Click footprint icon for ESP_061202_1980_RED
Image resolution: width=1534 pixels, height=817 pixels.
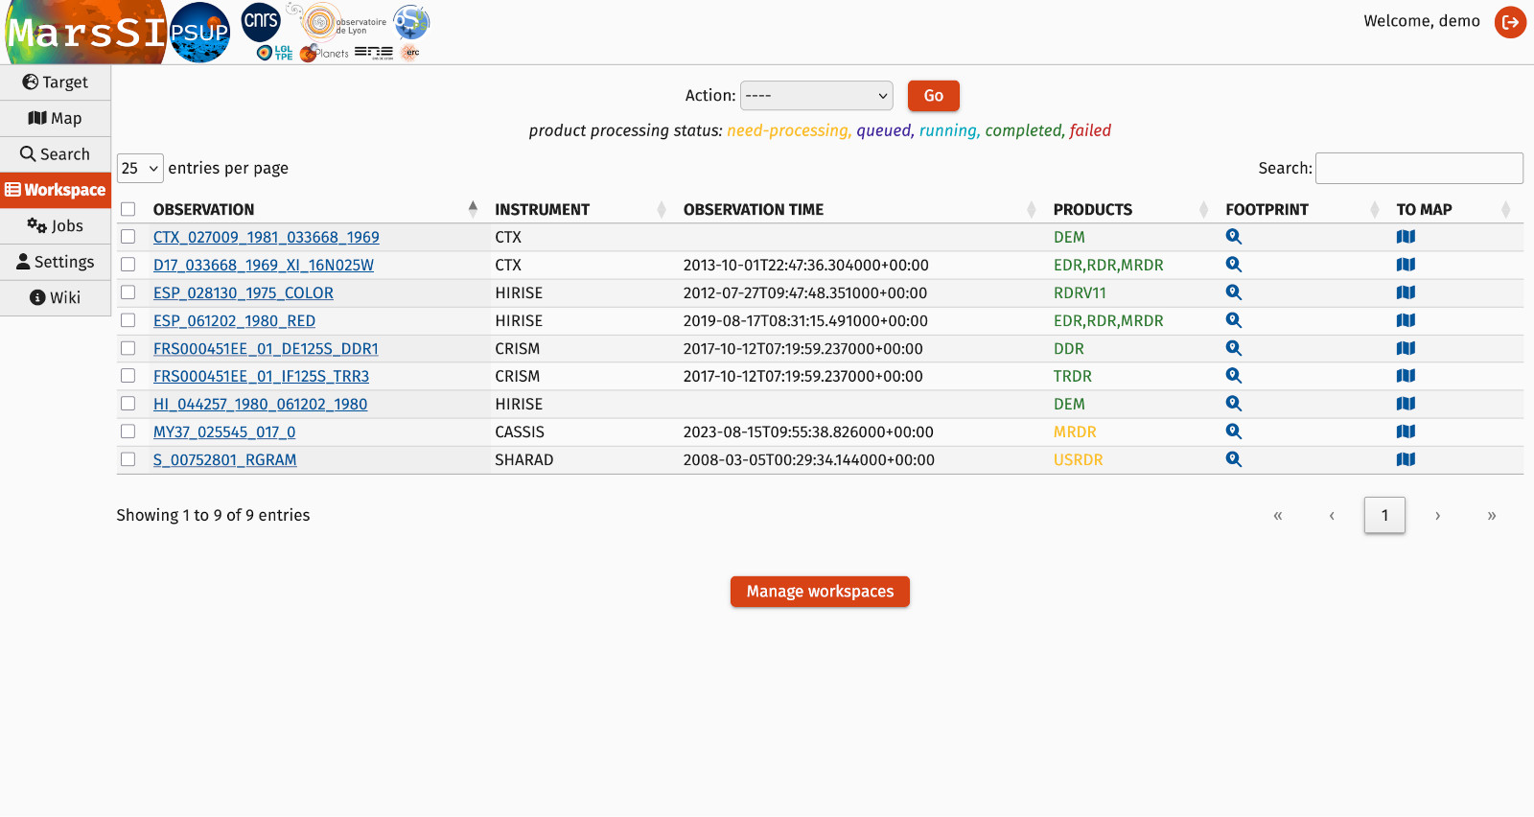click(1233, 320)
